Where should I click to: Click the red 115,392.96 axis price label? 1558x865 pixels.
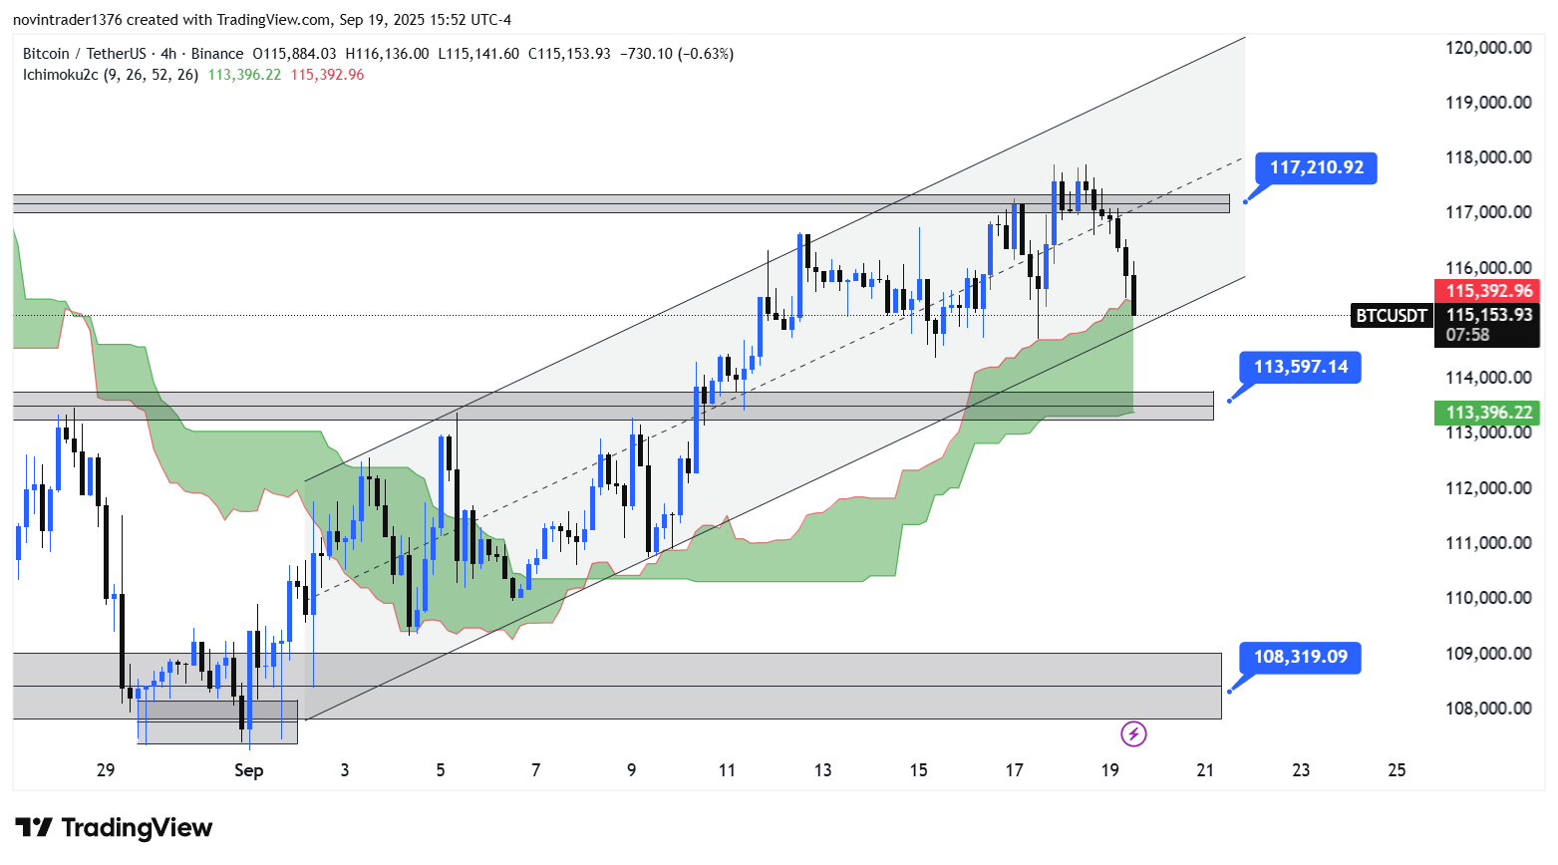[x=1488, y=291]
